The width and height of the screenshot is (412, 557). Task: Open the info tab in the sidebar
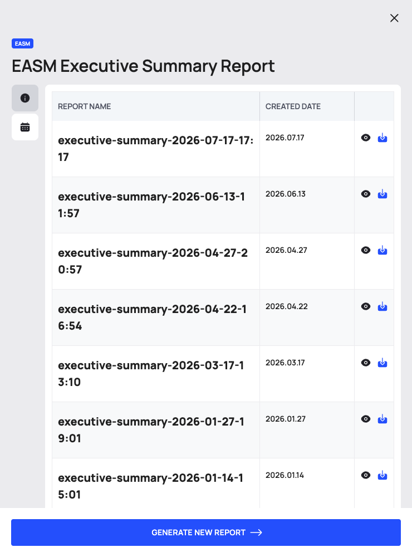[25, 98]
